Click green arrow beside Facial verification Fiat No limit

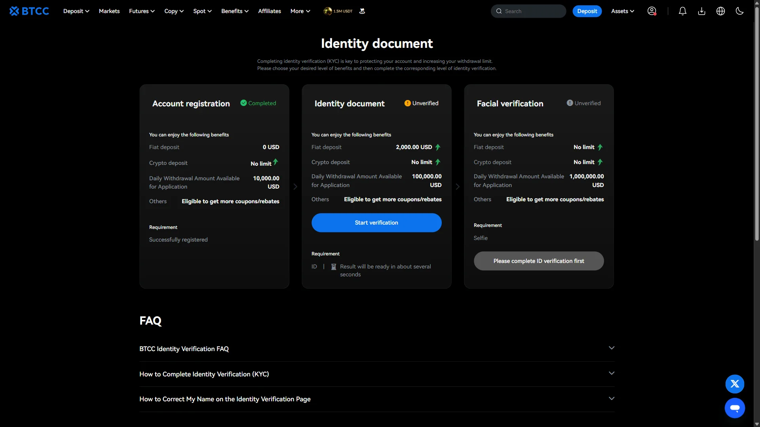tap(600, 147)
